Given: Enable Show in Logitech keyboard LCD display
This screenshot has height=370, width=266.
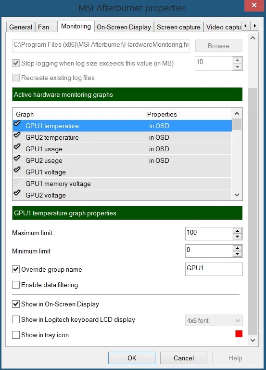Looking at the screenshot, I should 16,319.
